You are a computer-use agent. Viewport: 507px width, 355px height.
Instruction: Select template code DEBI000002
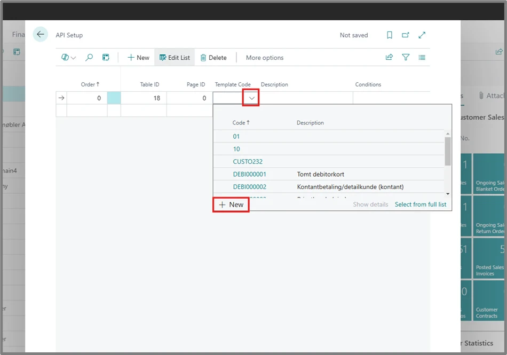[250, 187]
